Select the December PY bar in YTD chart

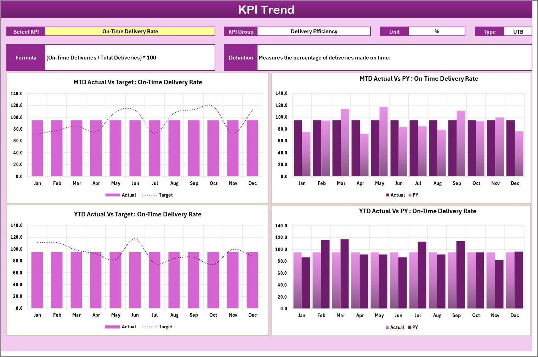pos(518,280)
